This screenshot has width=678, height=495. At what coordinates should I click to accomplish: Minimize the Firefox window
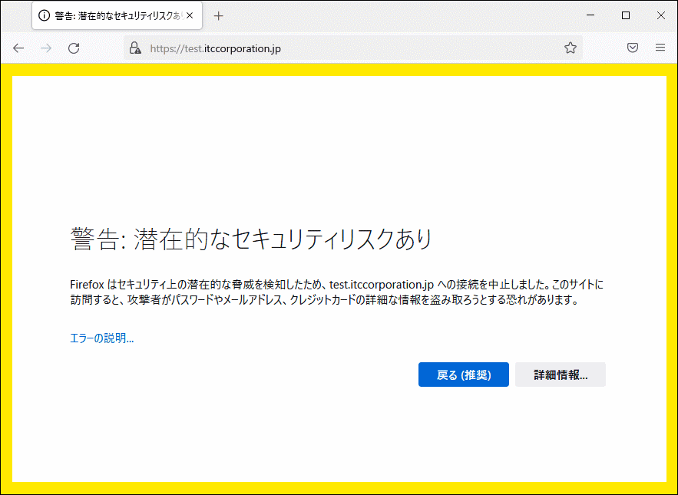pos(590,15)
